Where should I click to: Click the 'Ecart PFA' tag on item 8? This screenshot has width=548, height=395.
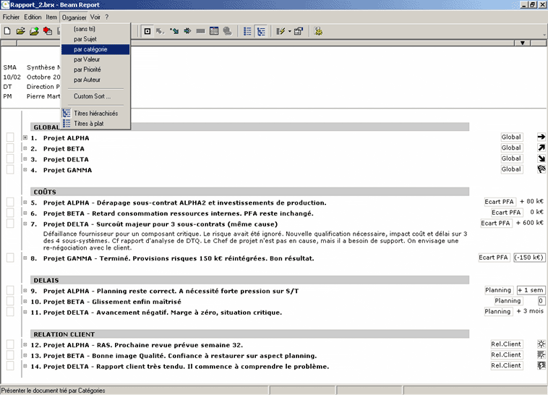tap(495, 258)
